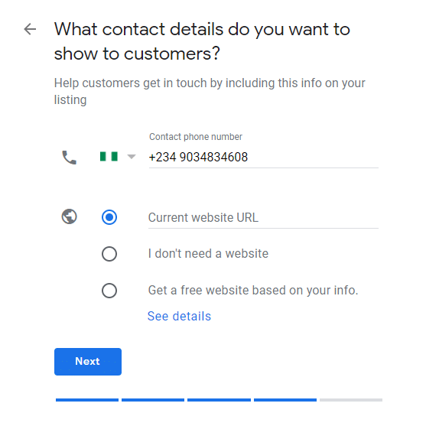Viewport: 439px width, 439px height.
Task: Open the See details link
Action: (179, 317)
